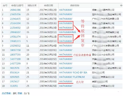The width and height of the screenshot is (123, 98).
Task: Click applicant cell starting with 美国
Action: click(x=100, y=81)
